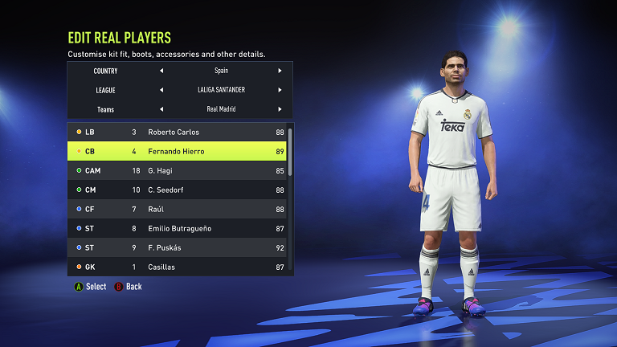
Task: Select previous League with left arrow
Action: [161, 90]
